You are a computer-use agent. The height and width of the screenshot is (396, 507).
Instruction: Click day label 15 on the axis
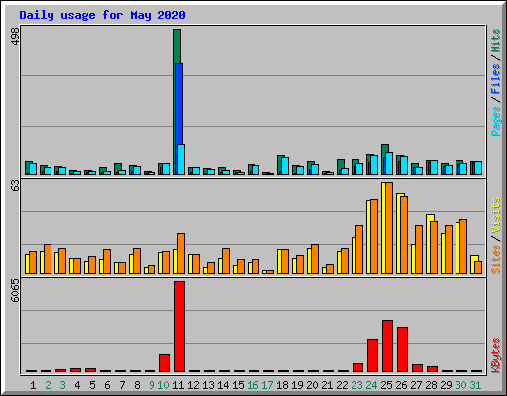tap(238, 385)
